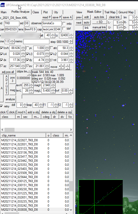Switch to the Class tab
Image resolution: width=138 pixels, height=214 pixels.
click(x=36, y=12)
